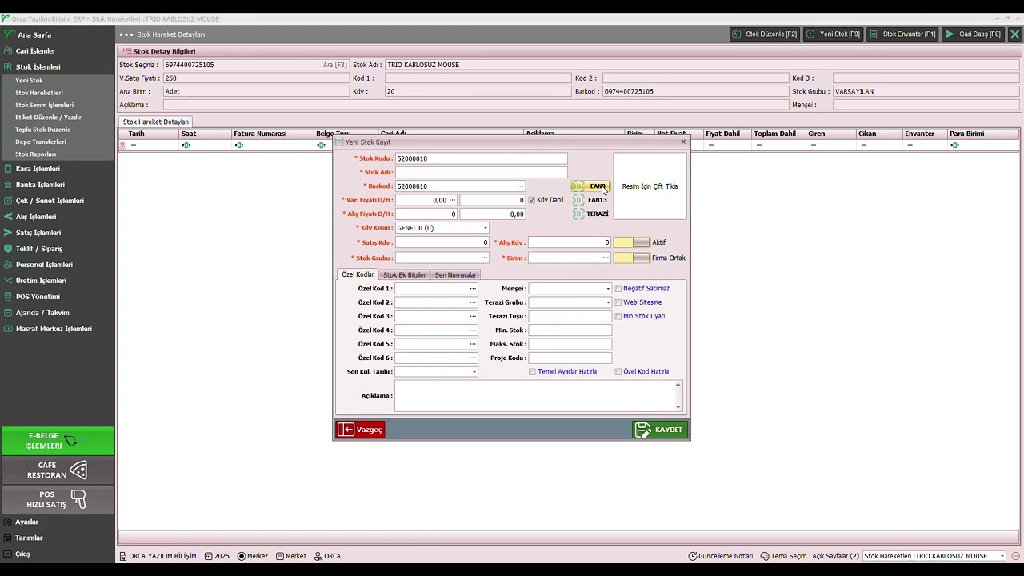Click the Ayarlar settings icon
Image resolution: width=1024 pixels, height=576 pixels.
(8, 522)
